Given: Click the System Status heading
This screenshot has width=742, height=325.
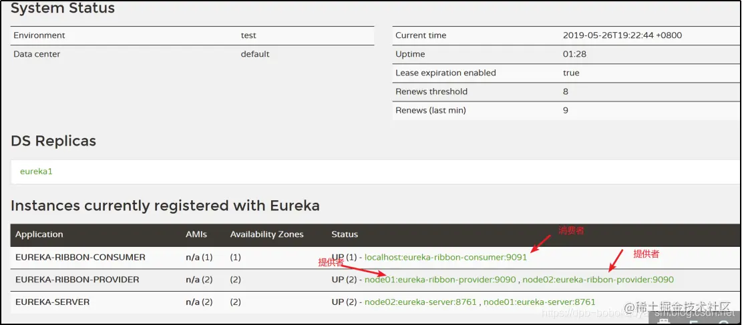Looking at the screenshot, I should click(x=63, y=8).
